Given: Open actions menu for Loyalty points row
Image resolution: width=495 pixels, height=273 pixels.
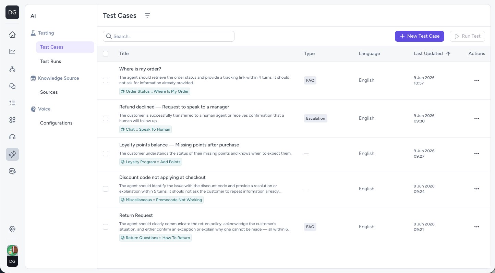Looking at the screenshot, I should tap(476, 154).
